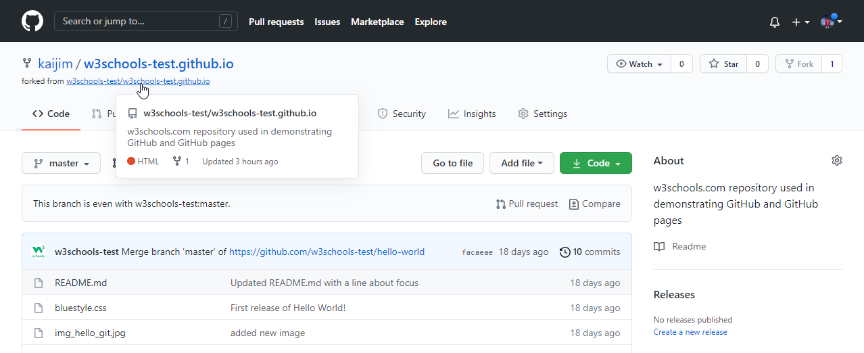Image resolution: width=864 pixels, height=353 pixels.
Task: Click Create a new release
Action: coord(690,332)
